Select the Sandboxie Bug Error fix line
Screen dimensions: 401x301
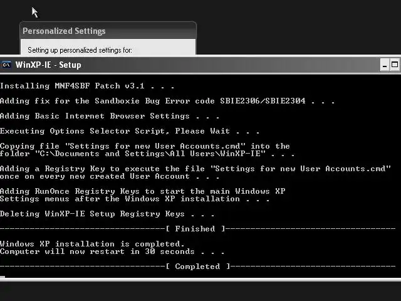tap(167, 101)
